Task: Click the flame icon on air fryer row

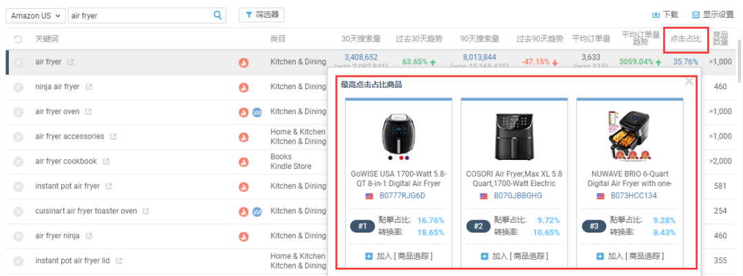Action: tap(244, 62)
